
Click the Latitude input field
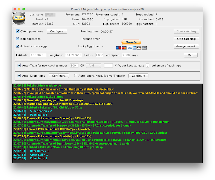point(38,55)
